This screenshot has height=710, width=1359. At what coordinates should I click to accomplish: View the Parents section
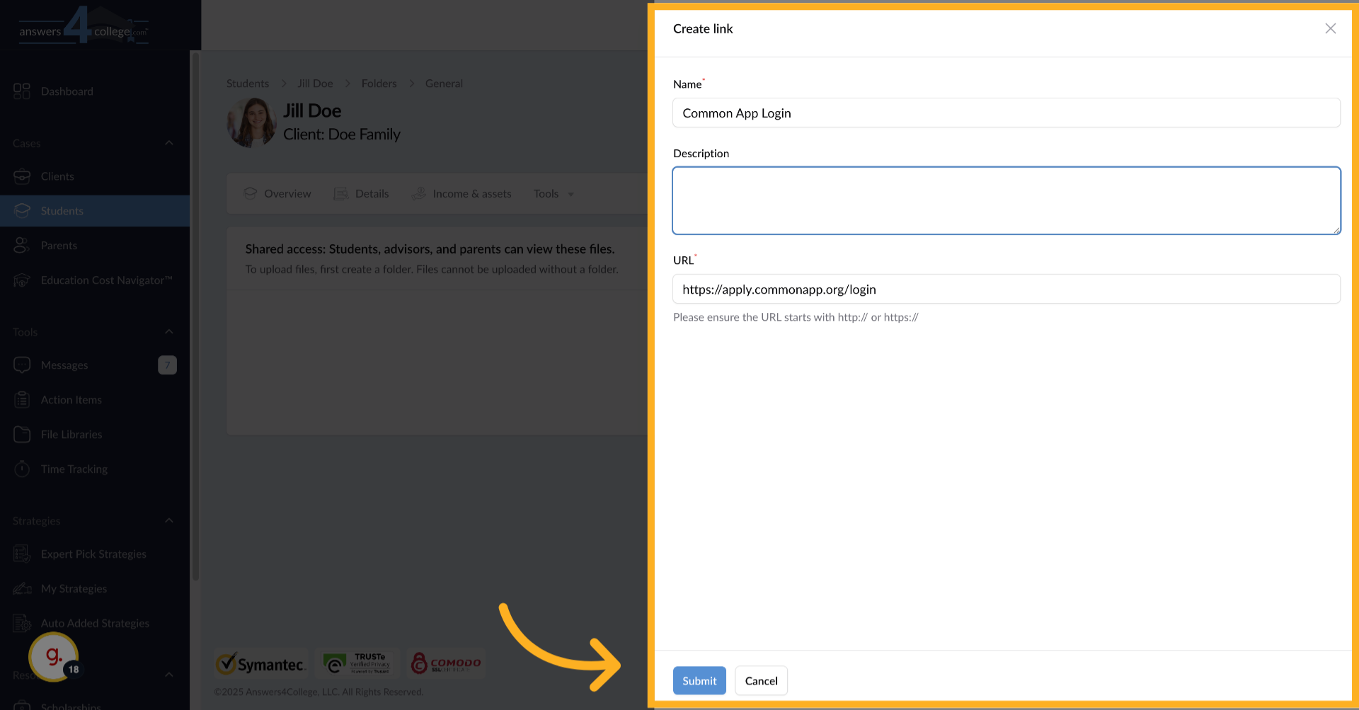pyautogui.click(x=58, y=245)
